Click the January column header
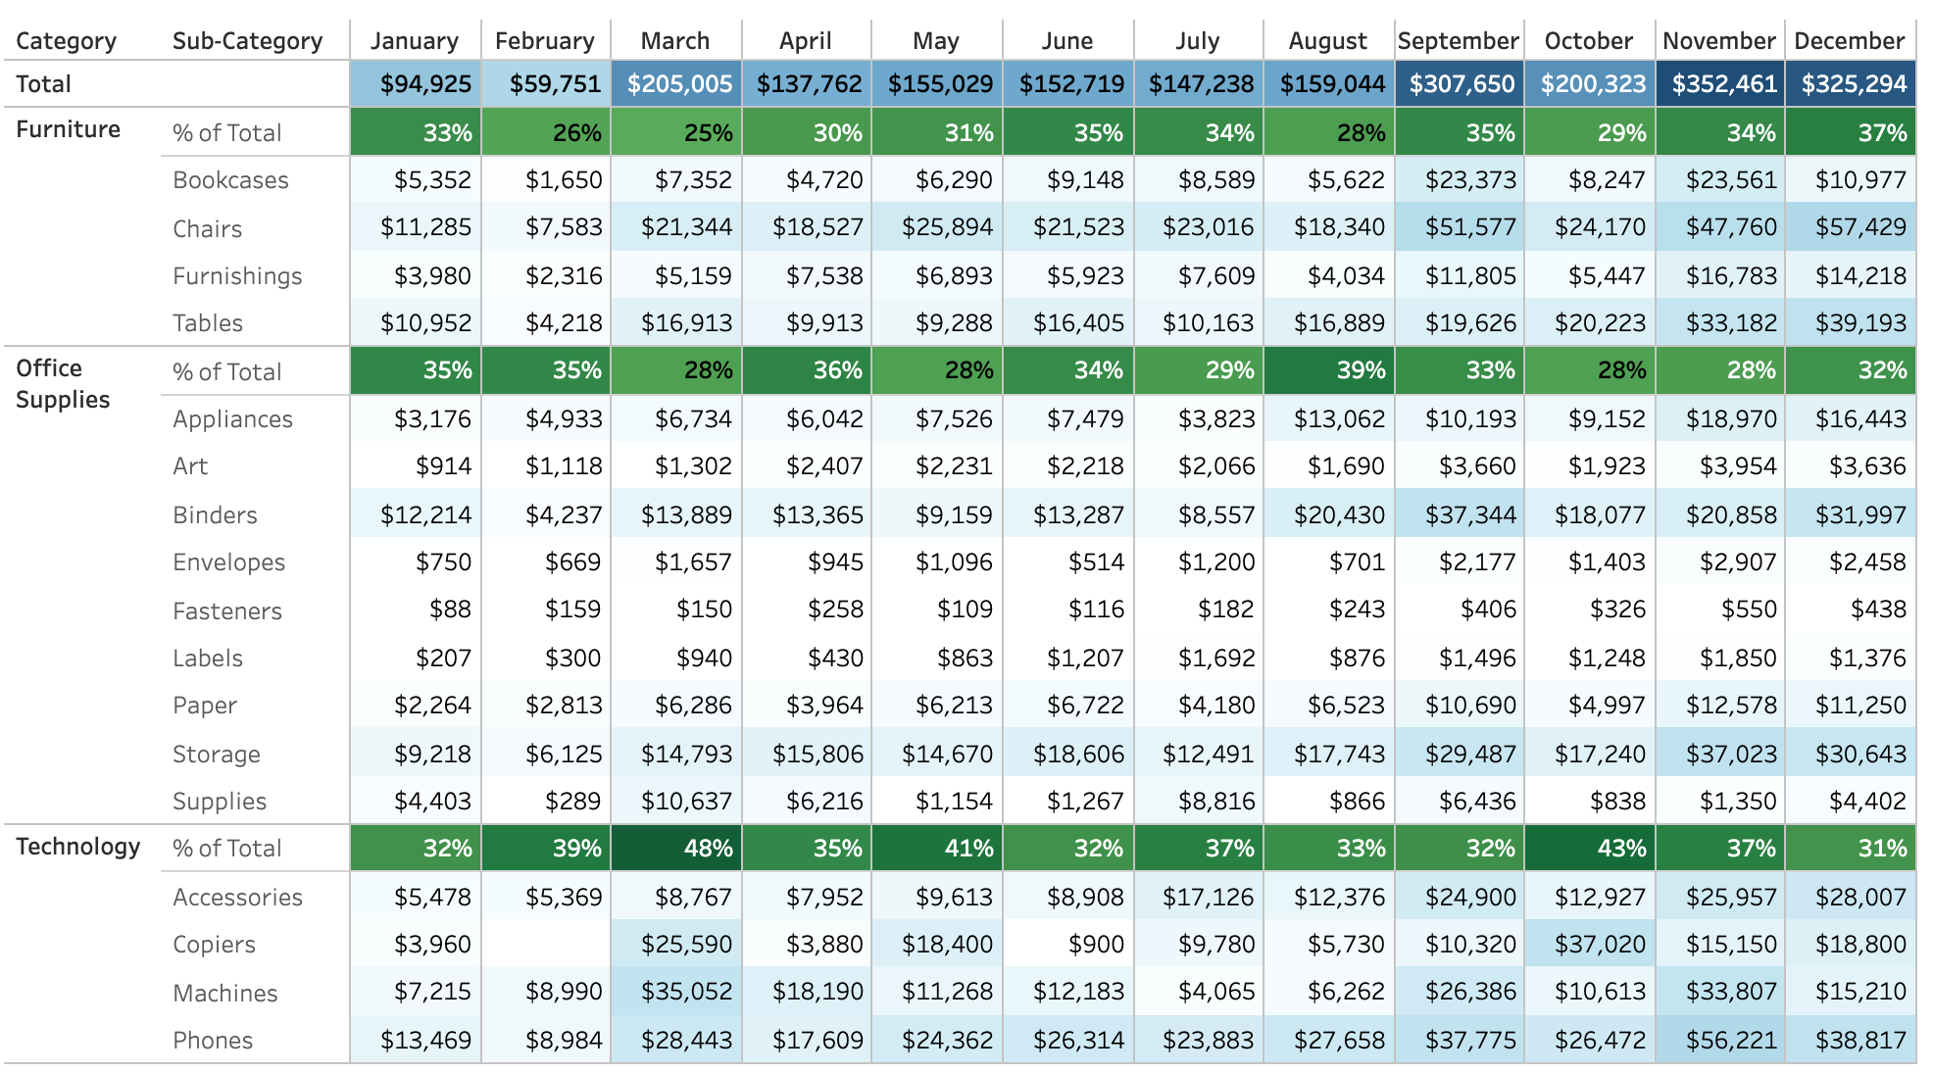The height and width of the screenshot is (1072, 1933). [x=415, y=41]
